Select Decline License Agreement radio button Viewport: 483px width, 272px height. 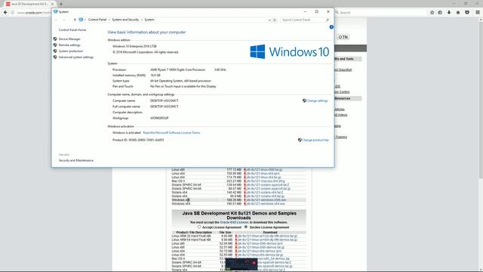[246, 227]
